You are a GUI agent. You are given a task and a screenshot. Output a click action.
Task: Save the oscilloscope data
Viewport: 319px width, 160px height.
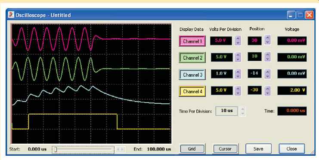[x=258, y=149]
